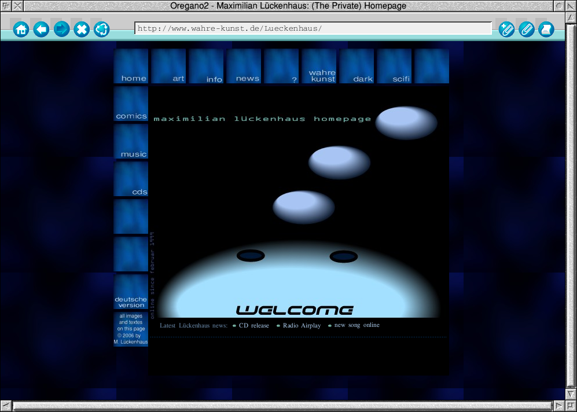Go back with the left arrow icon
This screenshot has width=577, height=412.
(x=41, y=29)
